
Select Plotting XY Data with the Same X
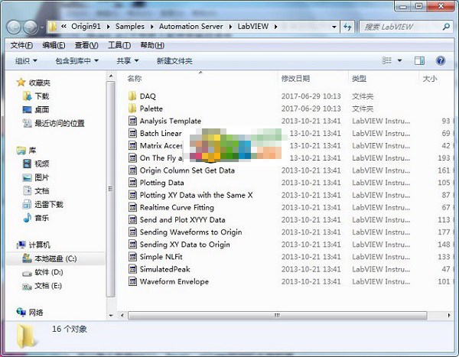coord(196,195)
